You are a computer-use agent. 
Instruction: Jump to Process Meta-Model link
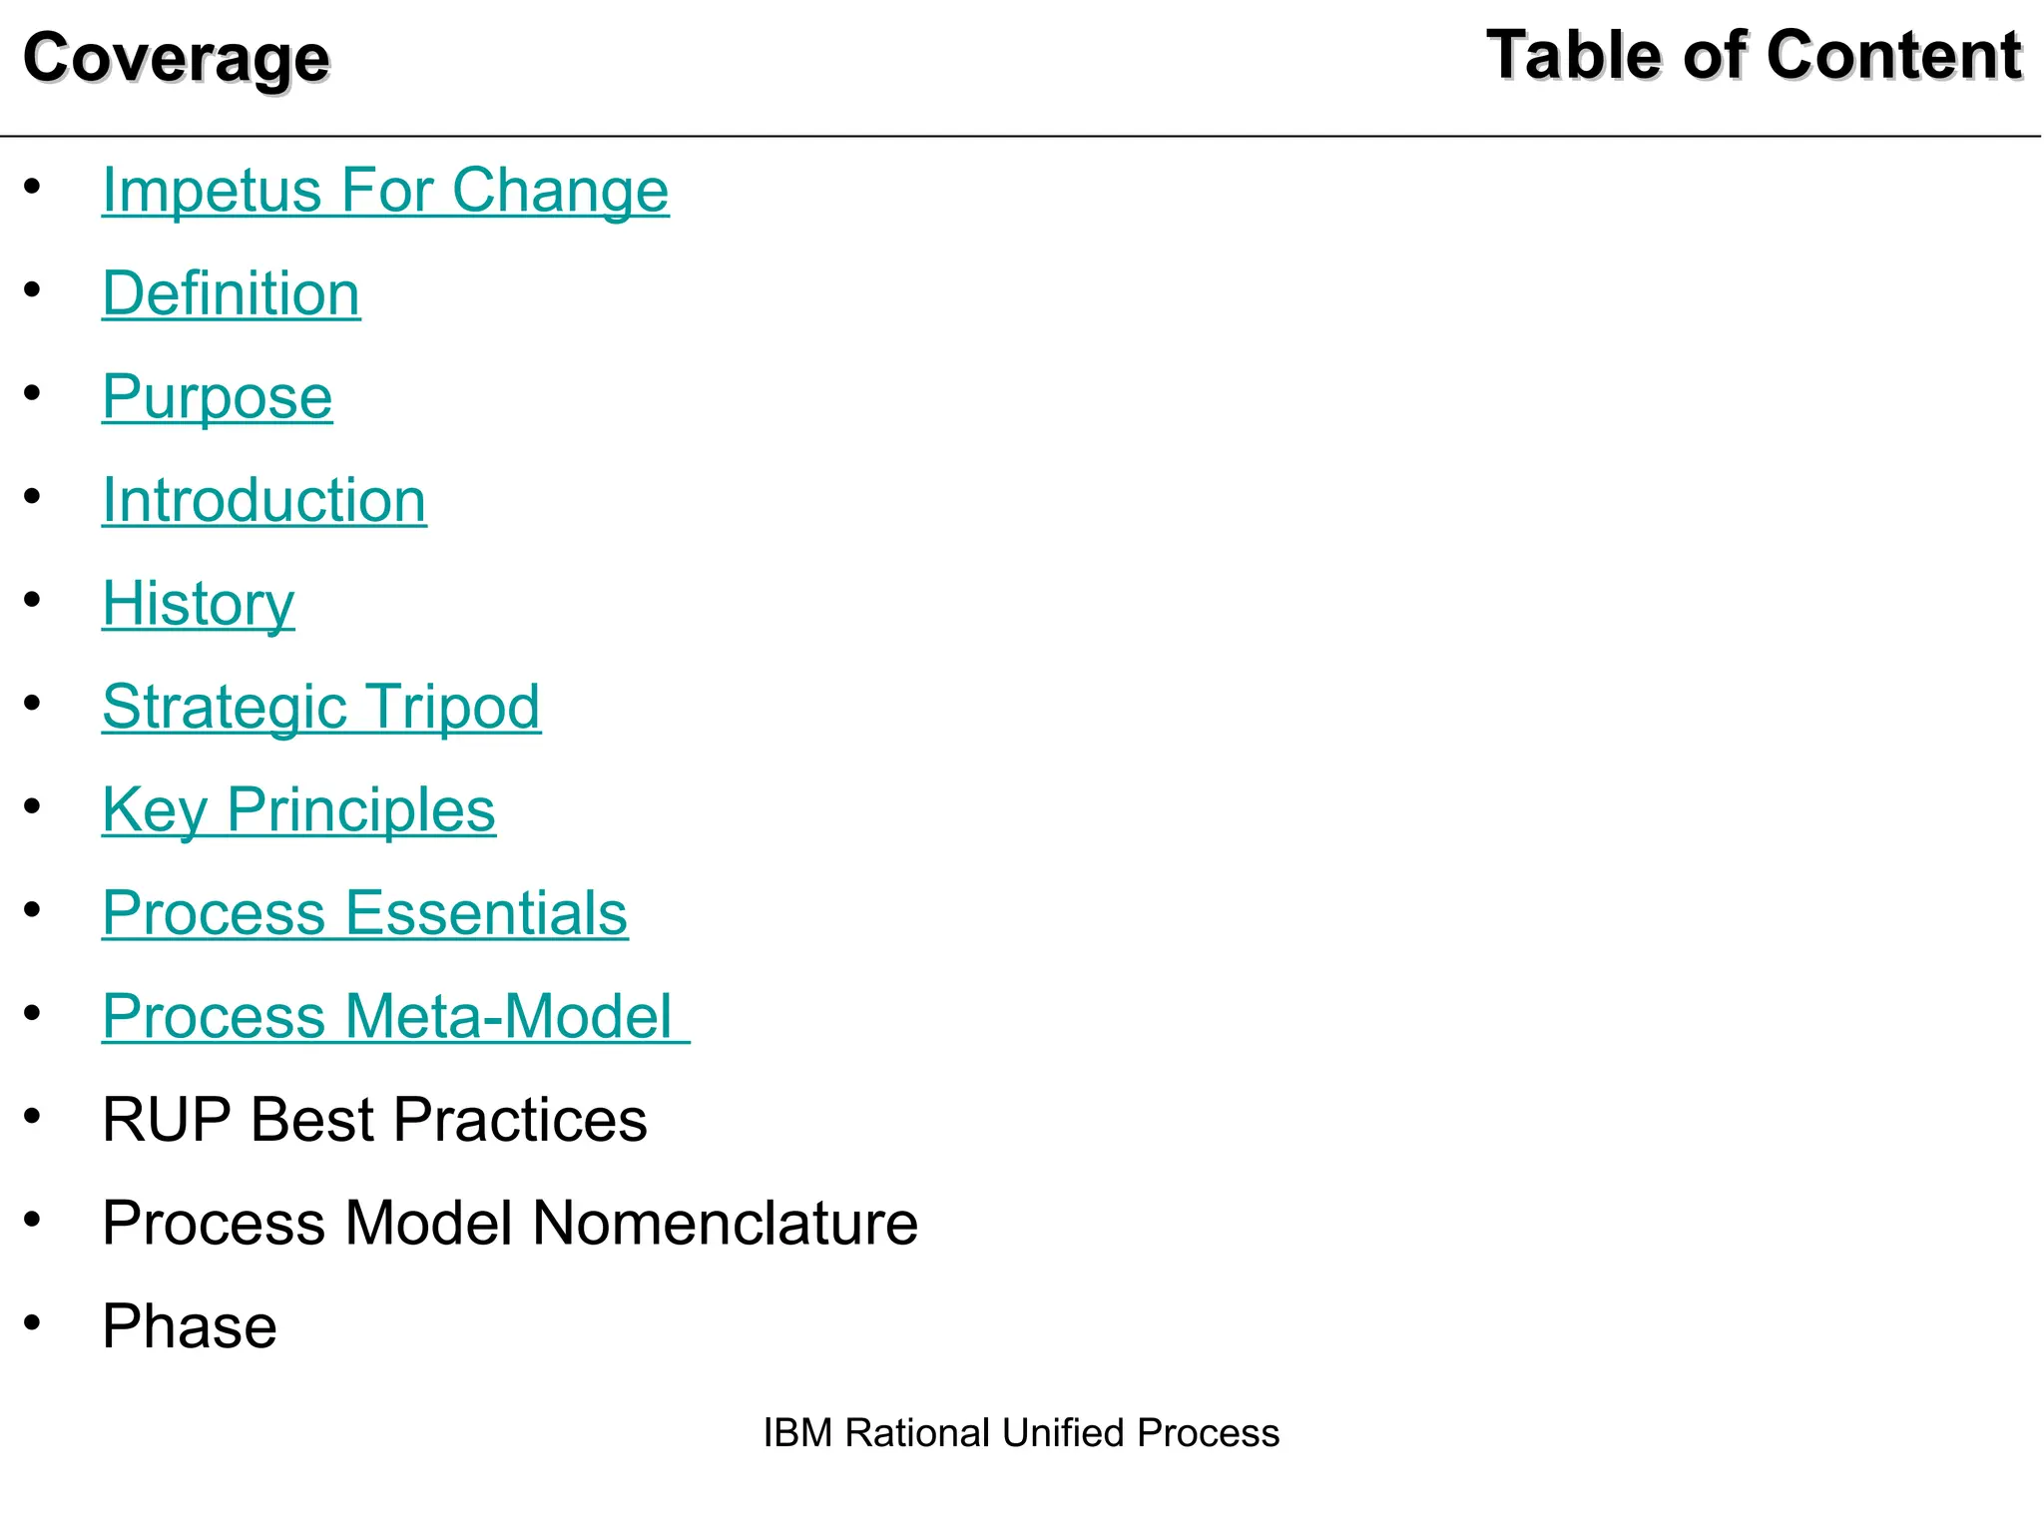click(396, 1016)
